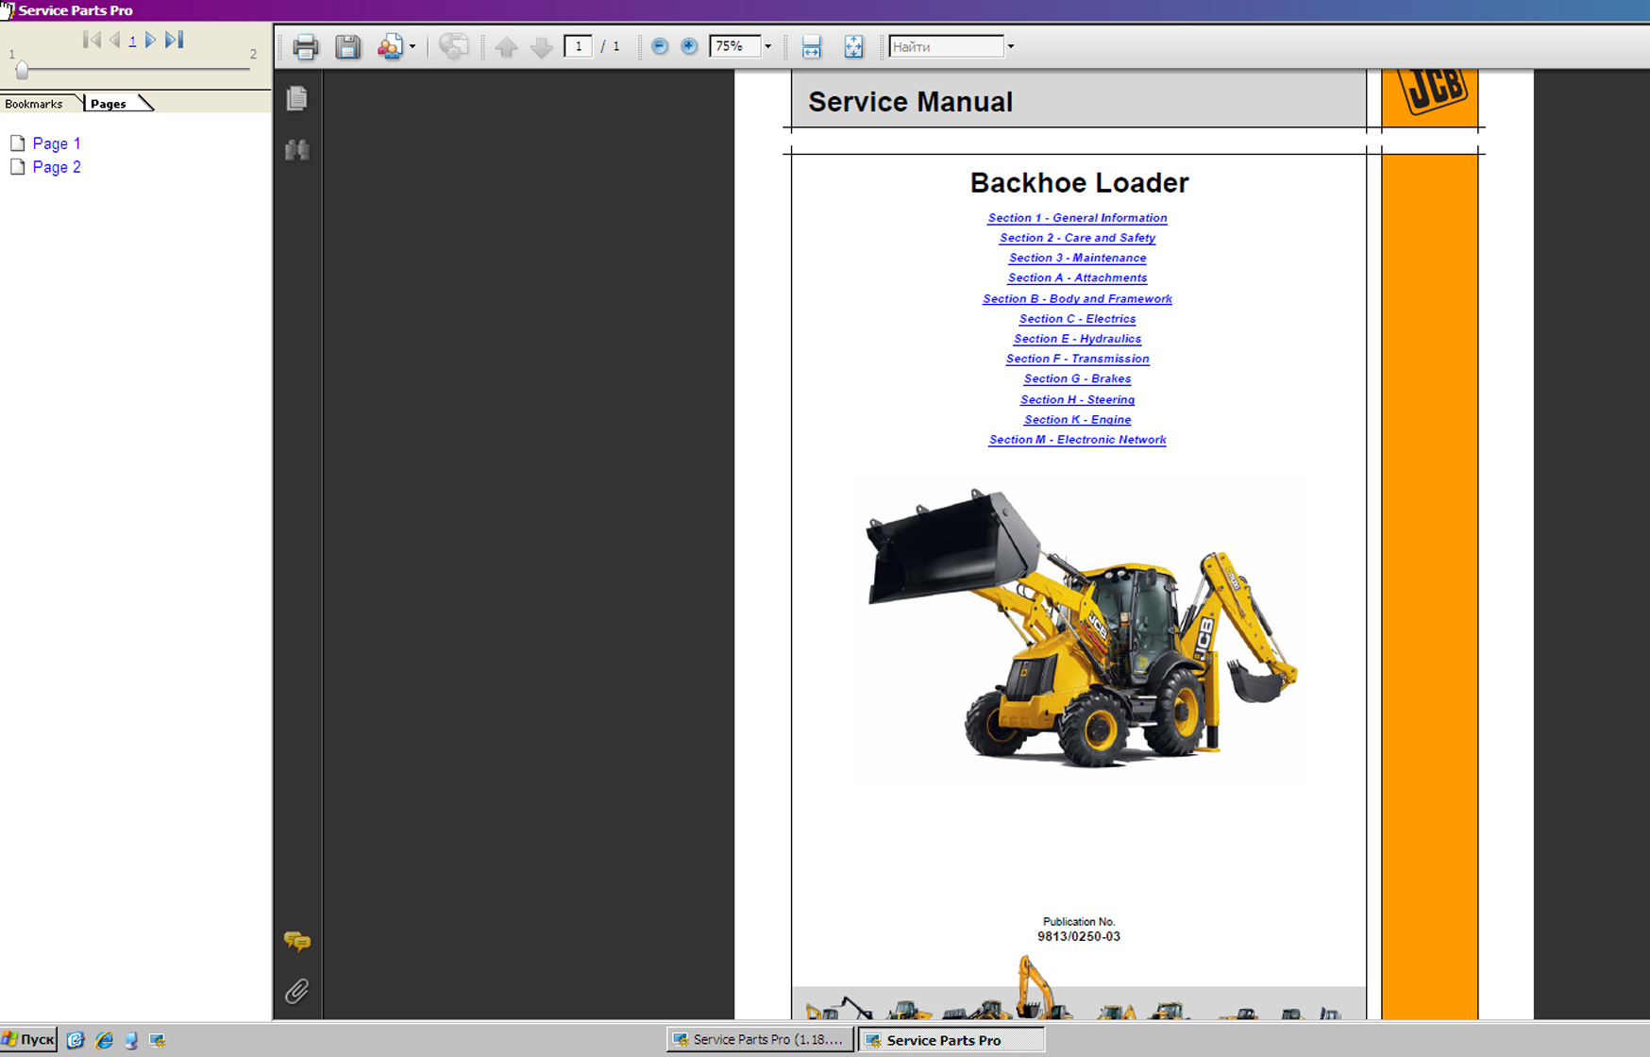Select Page 2 in the pages list
1650x1057 pixels.
(56, 167)
